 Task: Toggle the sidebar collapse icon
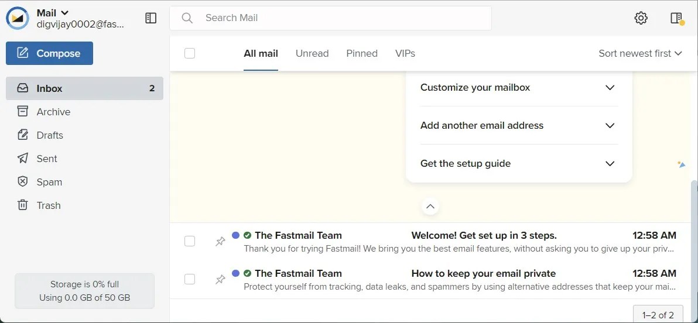point(151,18)
